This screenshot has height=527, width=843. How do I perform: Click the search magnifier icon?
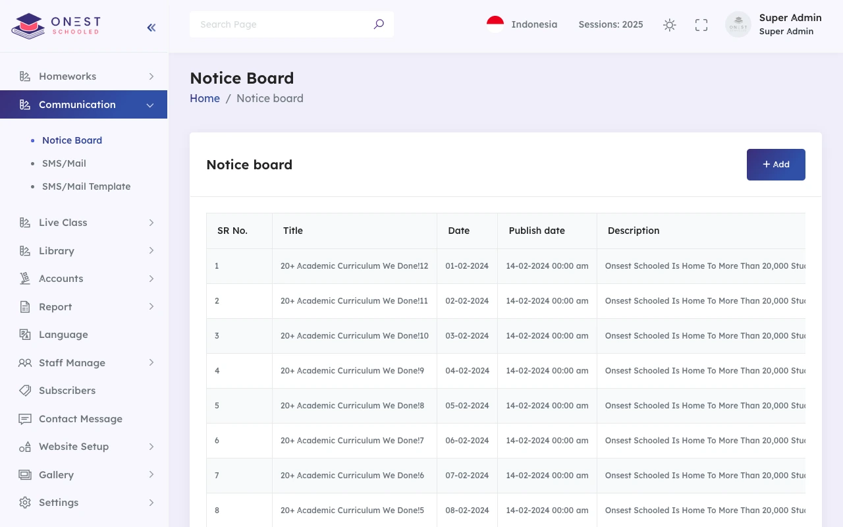point(379,24)
